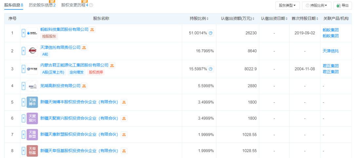Open equity structure icon beside 蚂蚁科技集团股份有限公司
The width and height of the screenshot is (354, 158).
[x=92, y=29]
